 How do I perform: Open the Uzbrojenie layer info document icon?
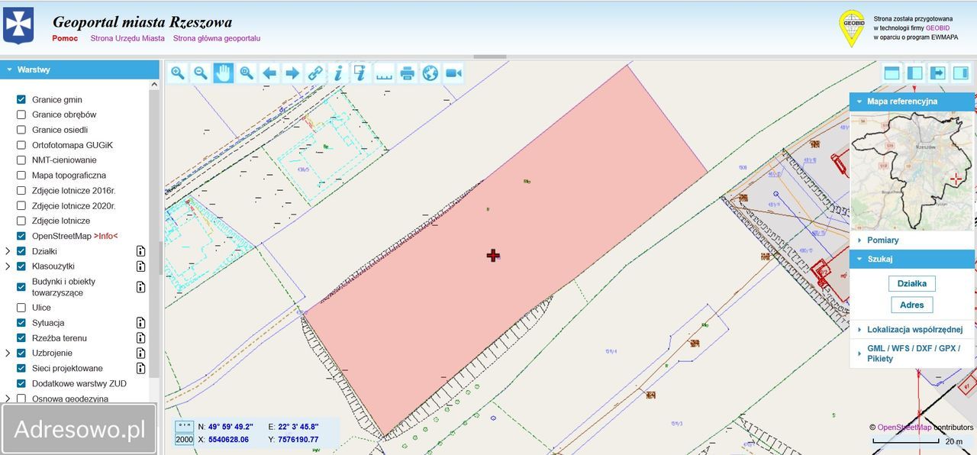[140, 353]
